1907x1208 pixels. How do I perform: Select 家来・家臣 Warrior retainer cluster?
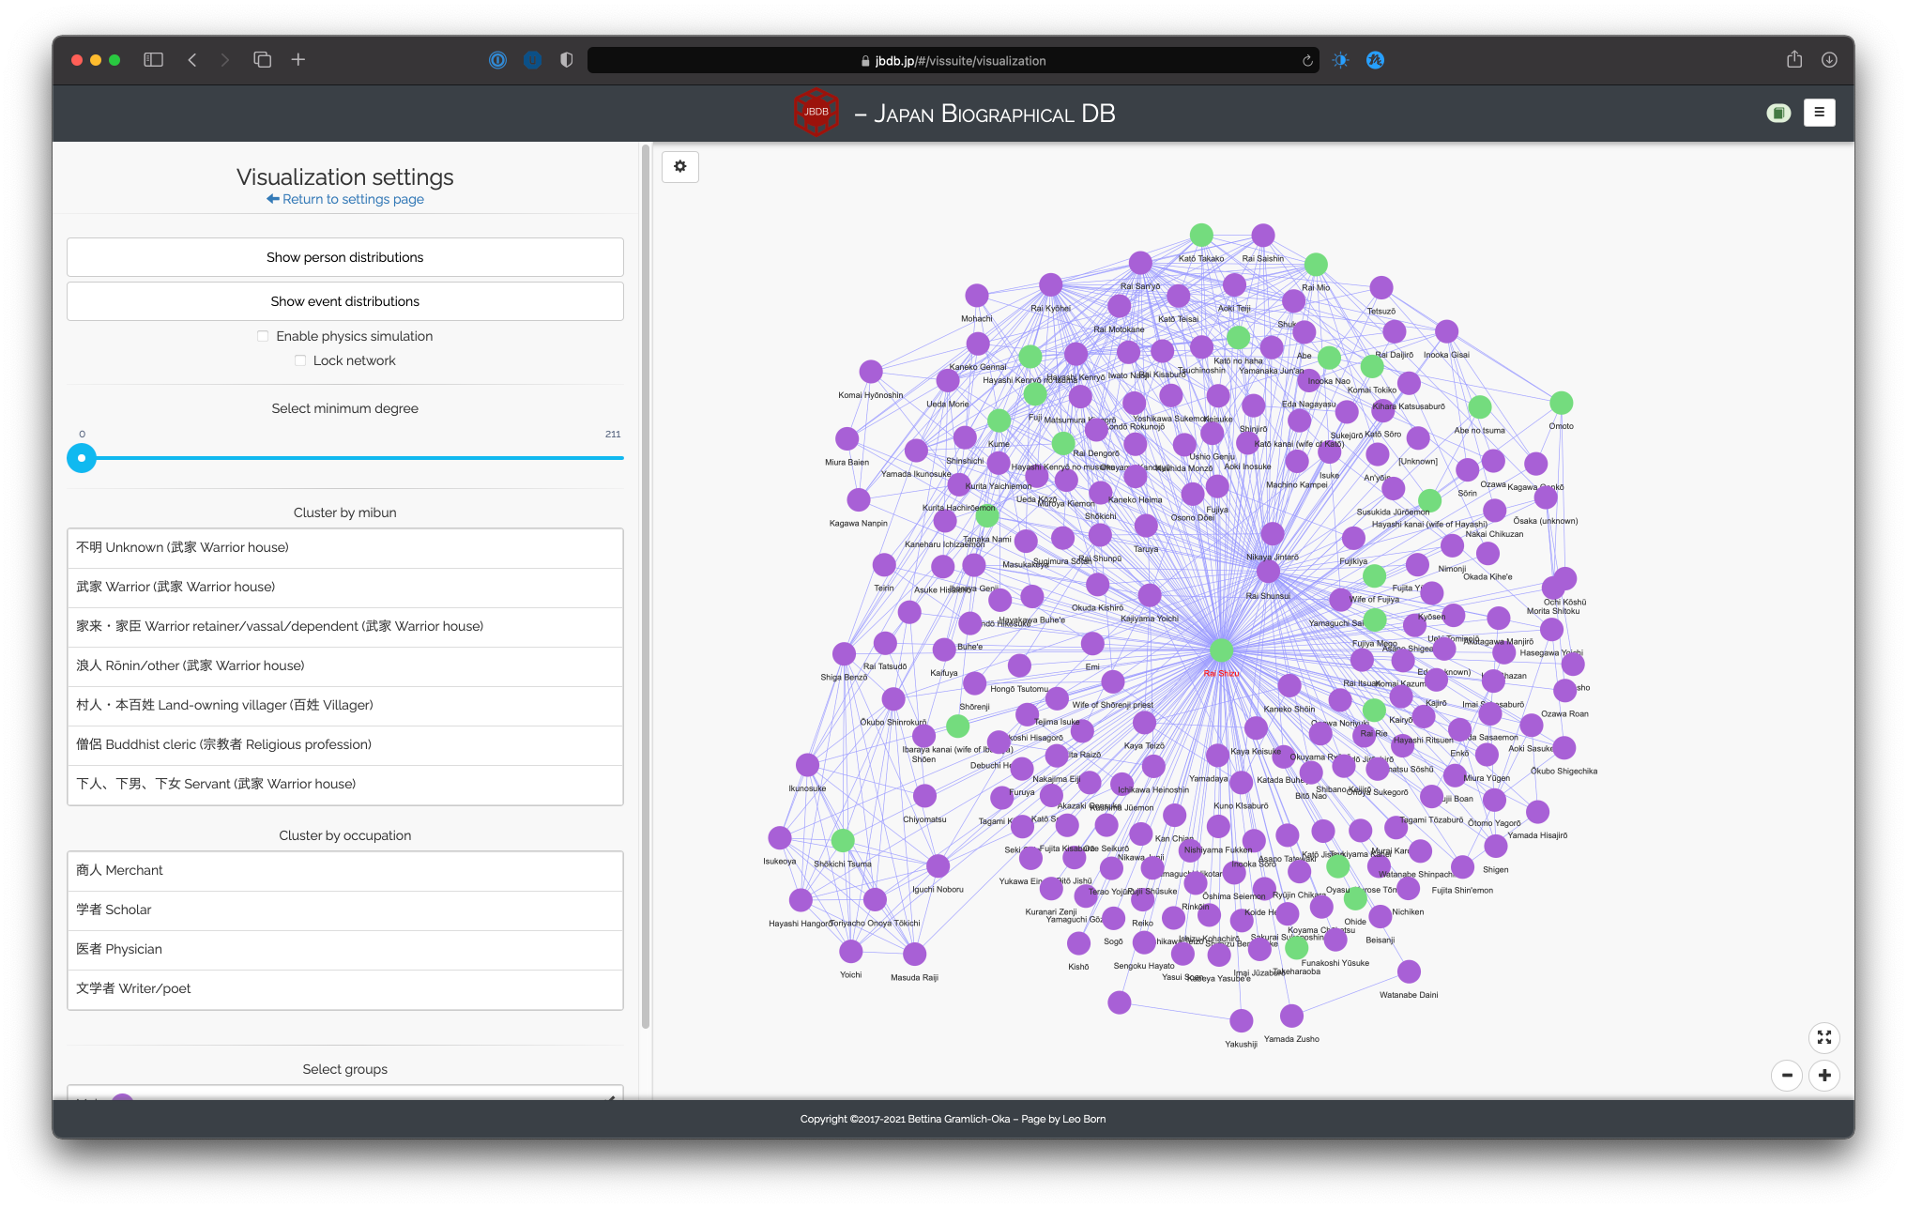pyautogui.click(x=345, y=626)
